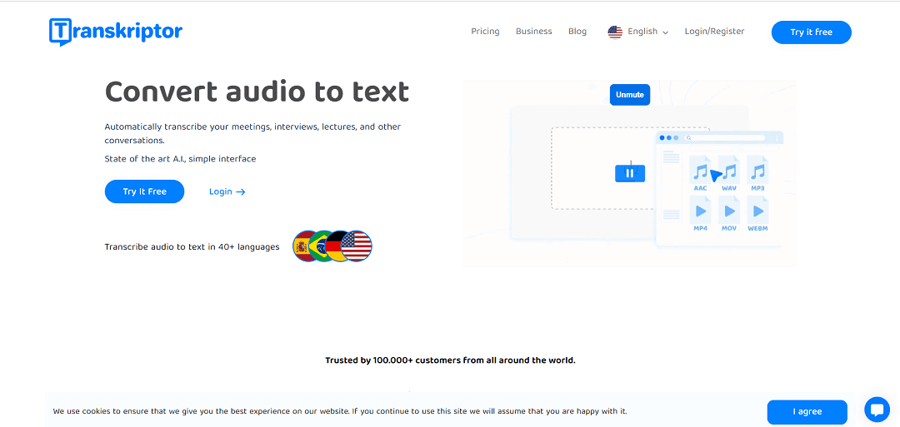Image resolution: width=900 pixels, height=427 pixels.
Task: Click the top-right Try it Free button
Action: pyautogui.click(x=811, y=32)
